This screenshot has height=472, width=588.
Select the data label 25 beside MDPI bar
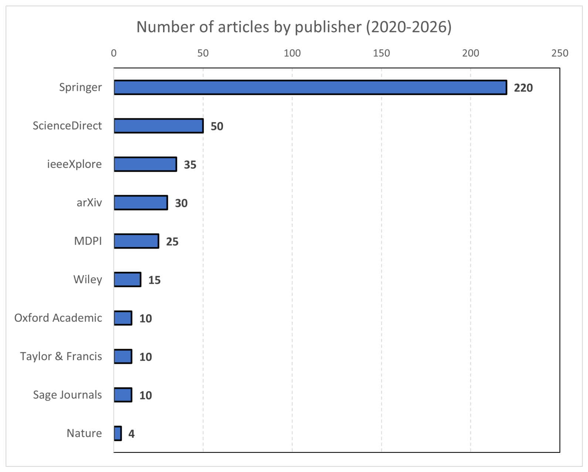[x=172, y=242]
